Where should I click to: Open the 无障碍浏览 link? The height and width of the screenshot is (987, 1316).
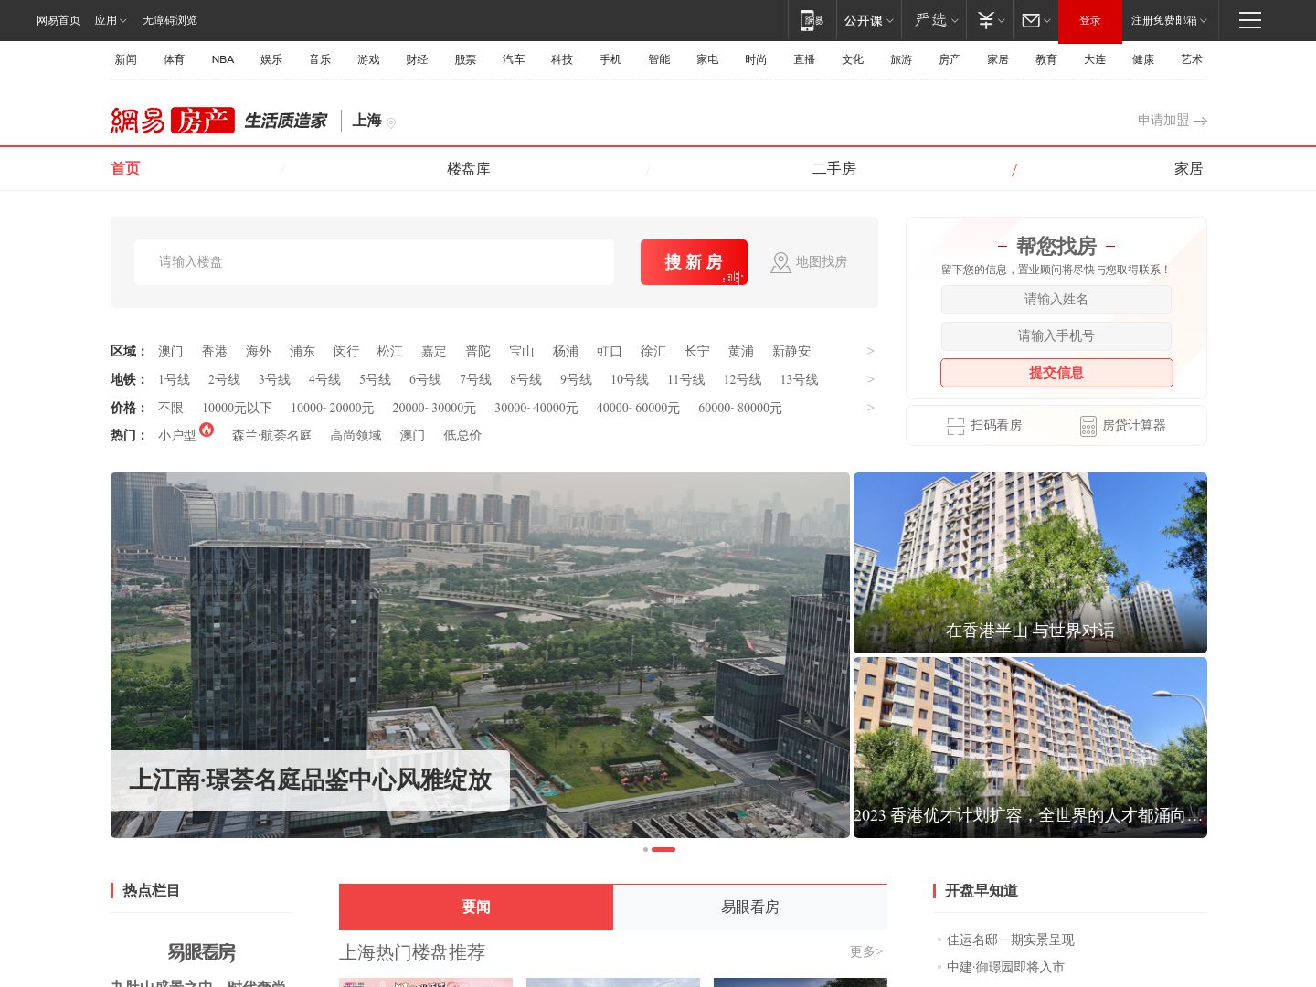[x=170, y=20]
